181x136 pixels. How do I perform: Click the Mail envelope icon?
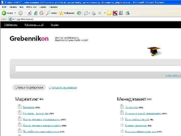[x=86, y=13]
